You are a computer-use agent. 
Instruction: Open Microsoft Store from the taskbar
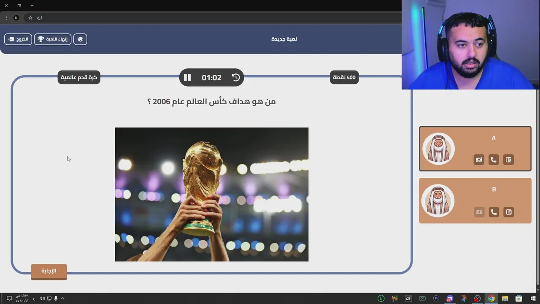click(x=519, y=299)
